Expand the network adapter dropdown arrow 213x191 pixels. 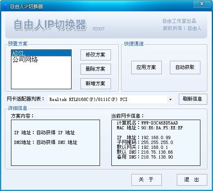[170, 99]
